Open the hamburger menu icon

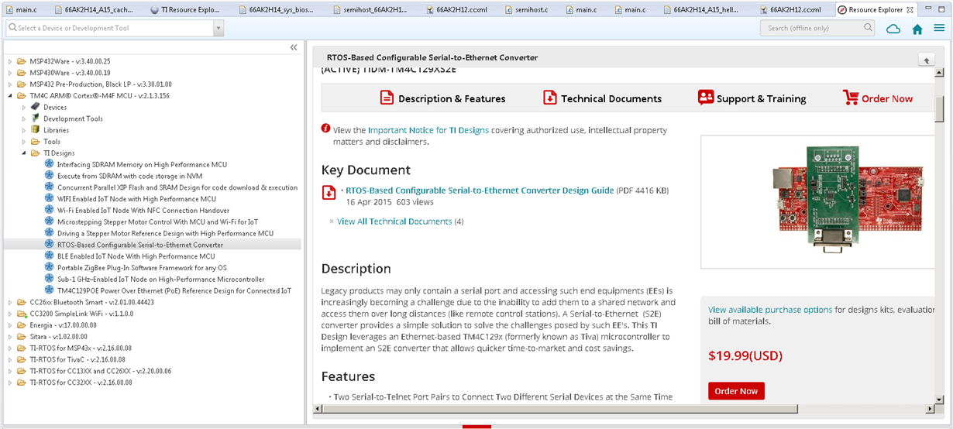click(939, 29)
